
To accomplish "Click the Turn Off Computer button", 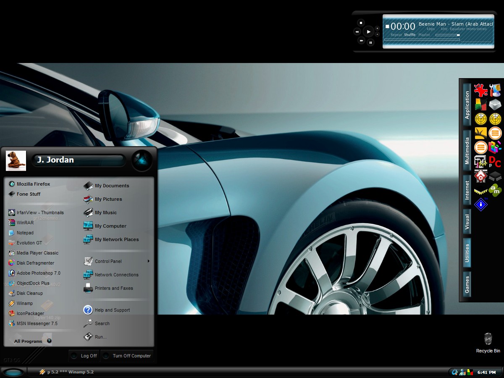I will [127, 356].
